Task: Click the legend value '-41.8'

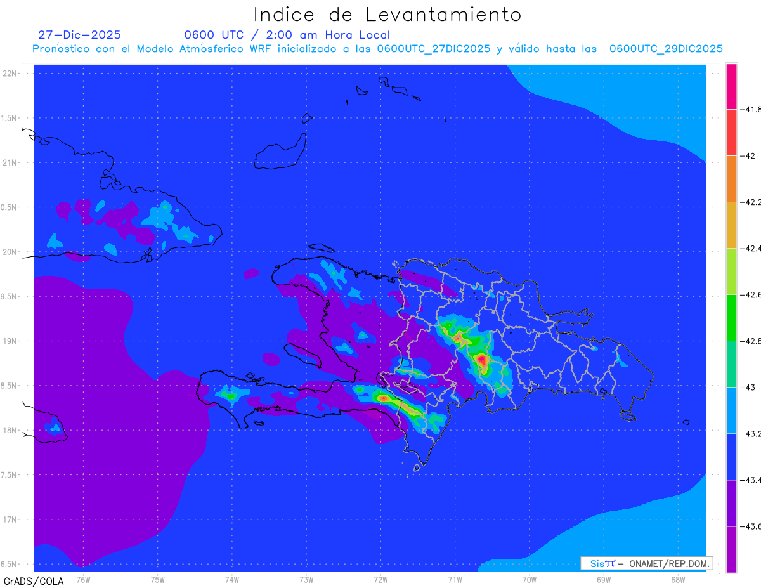Action: pyautogui.click(x=751, y=110)
